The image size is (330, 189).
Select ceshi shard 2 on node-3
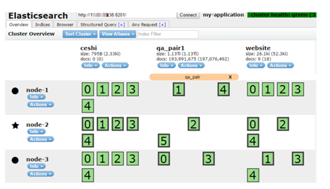[x=118, y=159]
